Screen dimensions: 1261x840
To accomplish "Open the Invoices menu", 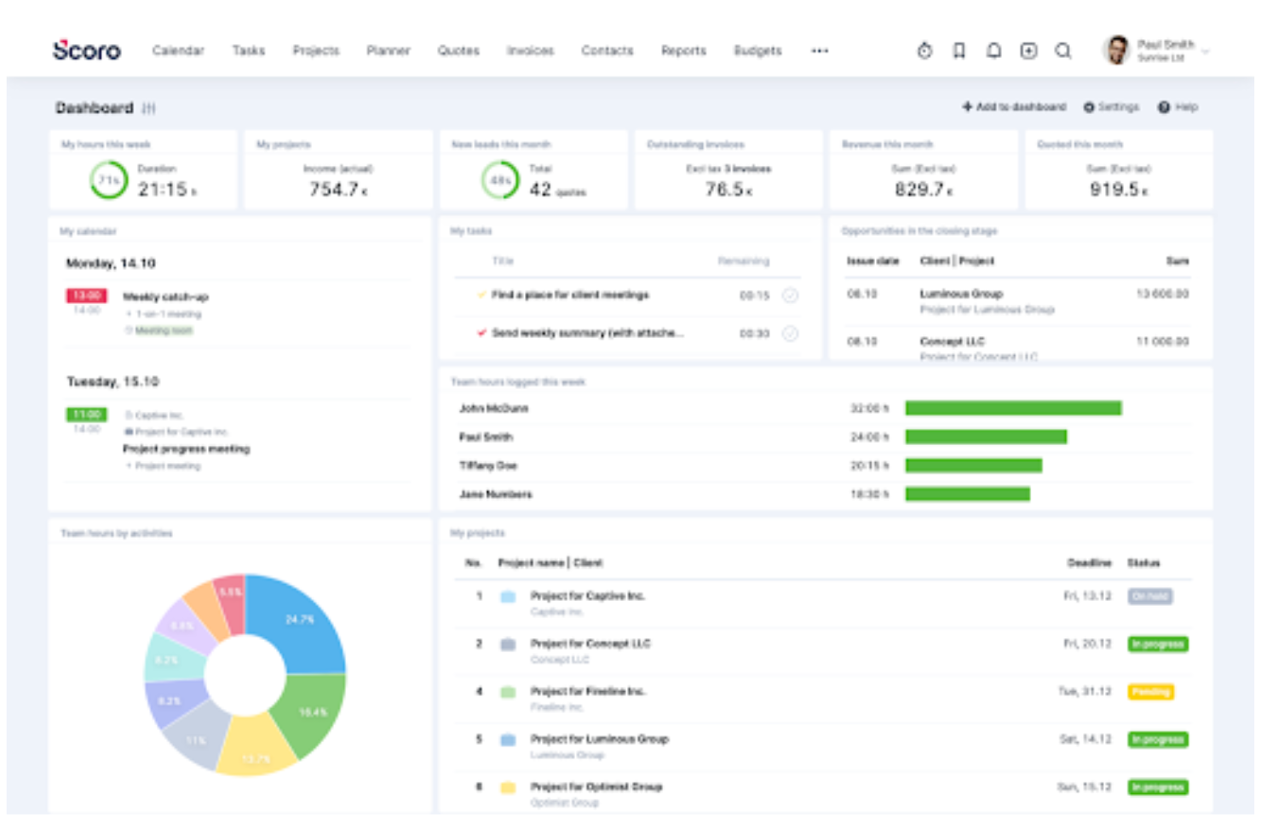I will click(x=530, y=51).
